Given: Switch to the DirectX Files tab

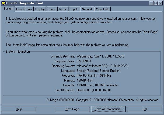Looking at the screenshot, I should pos(24,9).
